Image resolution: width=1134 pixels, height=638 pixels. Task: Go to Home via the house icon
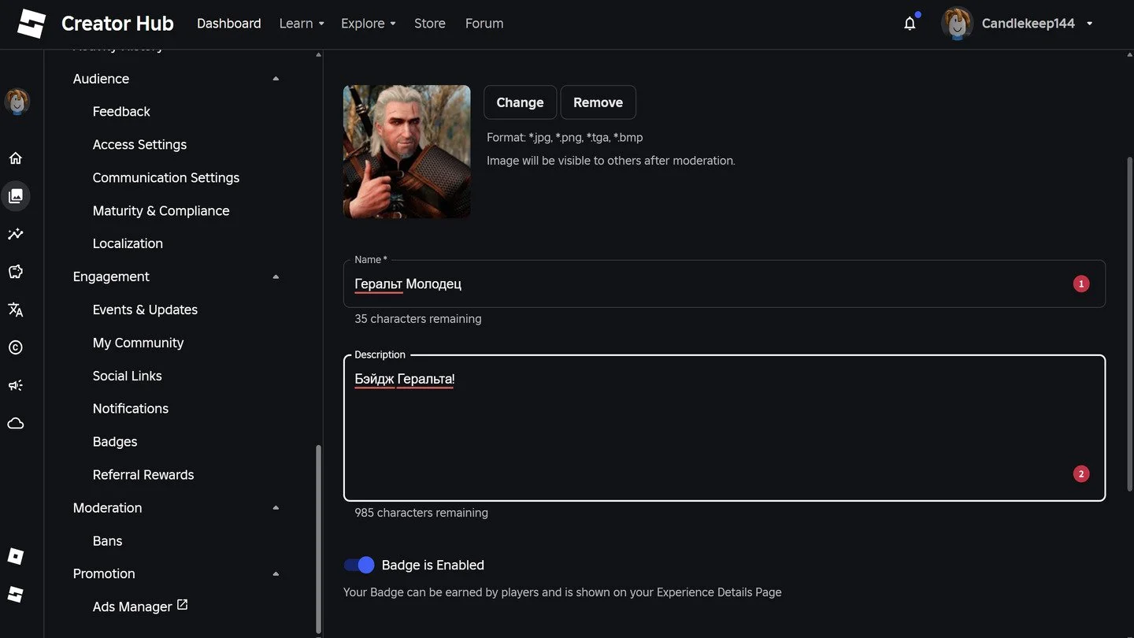pos(16,158)
